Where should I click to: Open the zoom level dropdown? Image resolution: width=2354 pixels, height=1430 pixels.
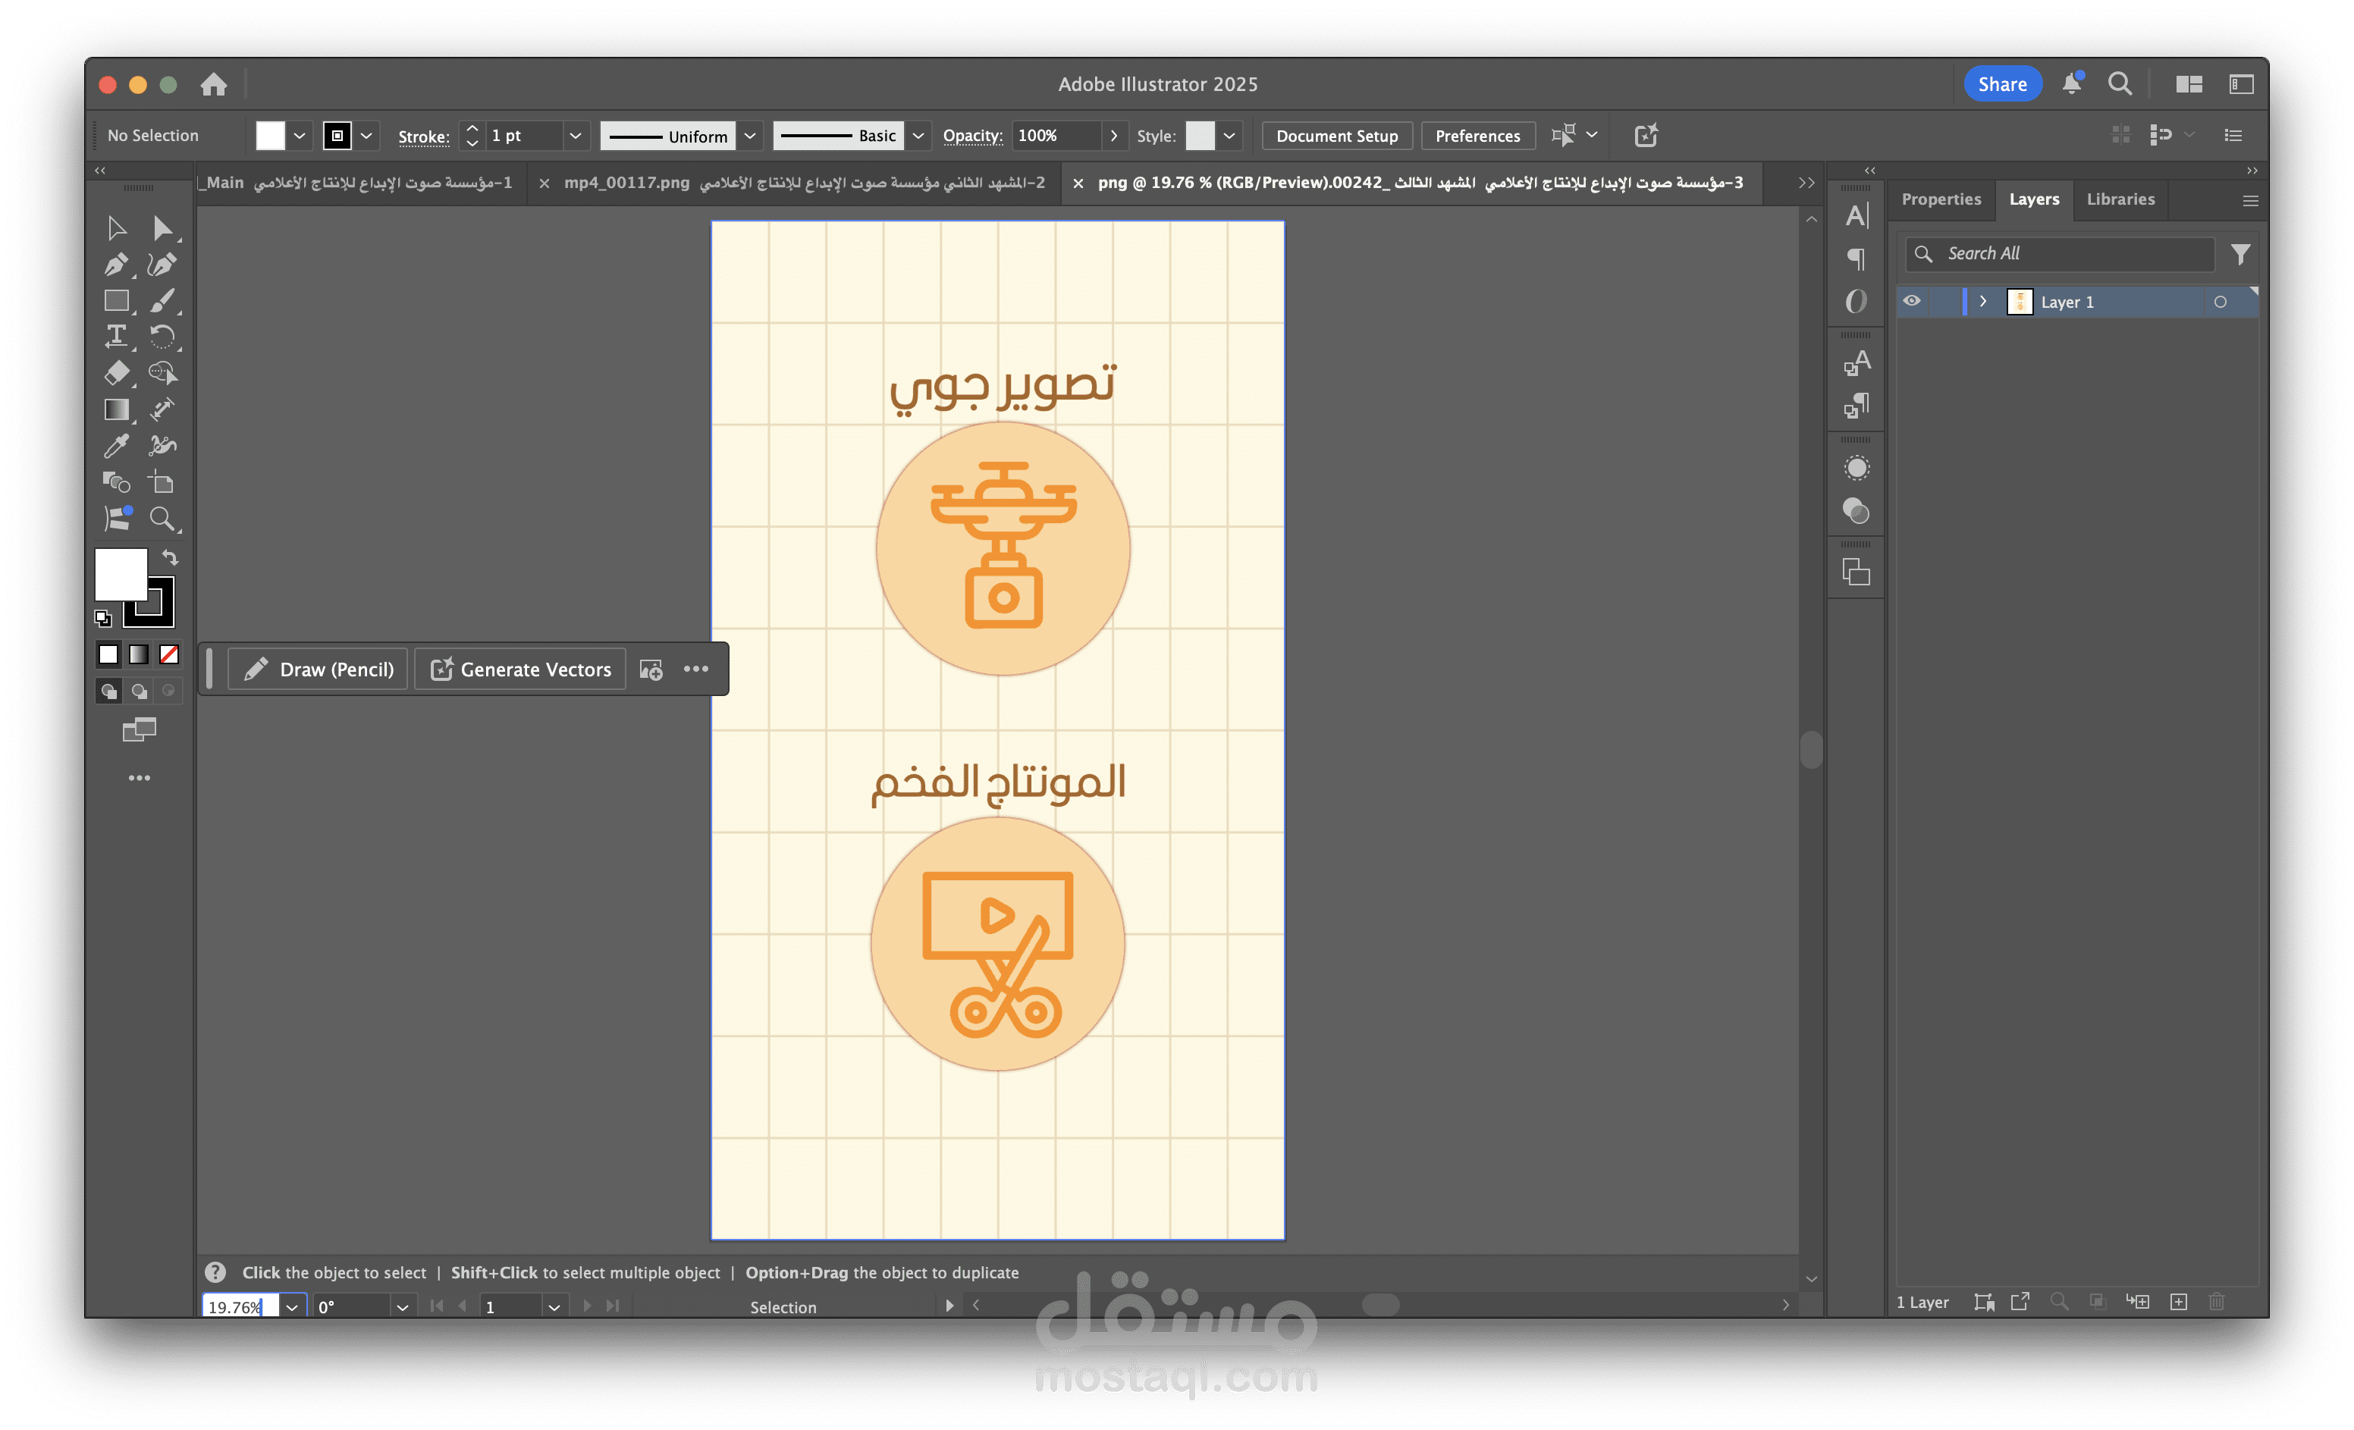(292, 1306)
